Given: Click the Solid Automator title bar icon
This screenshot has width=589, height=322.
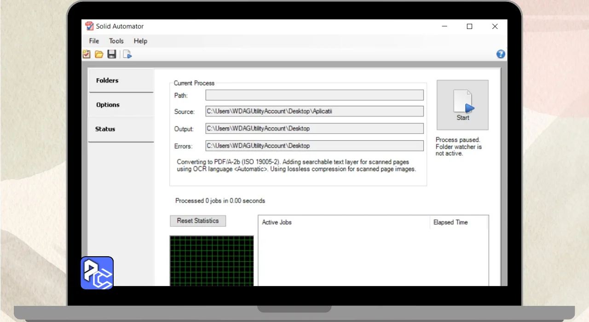Looking at the screenshot, I should coord(89,26).
